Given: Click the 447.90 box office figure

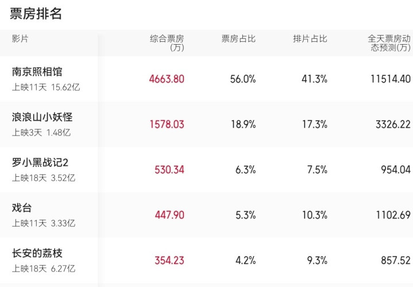Looking at the screenshot, I should tap(169, 215).
